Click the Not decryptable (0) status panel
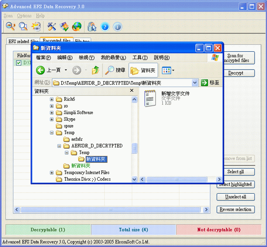 tap(219, 230)
